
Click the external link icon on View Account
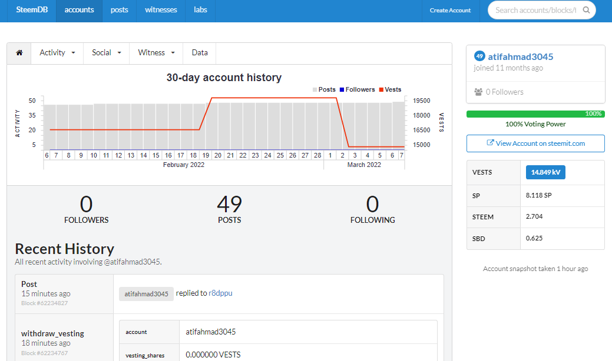[x=490, y=143]
